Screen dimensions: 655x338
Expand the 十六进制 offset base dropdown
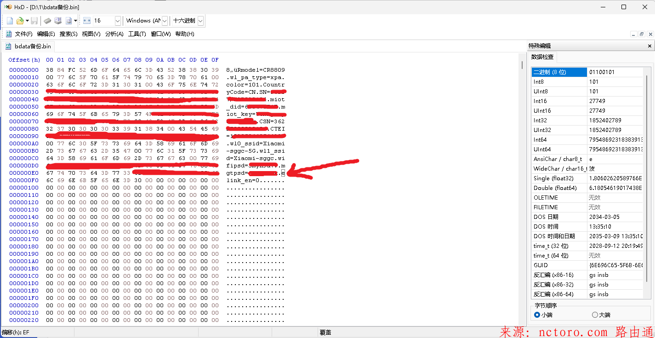pos(200,21)
